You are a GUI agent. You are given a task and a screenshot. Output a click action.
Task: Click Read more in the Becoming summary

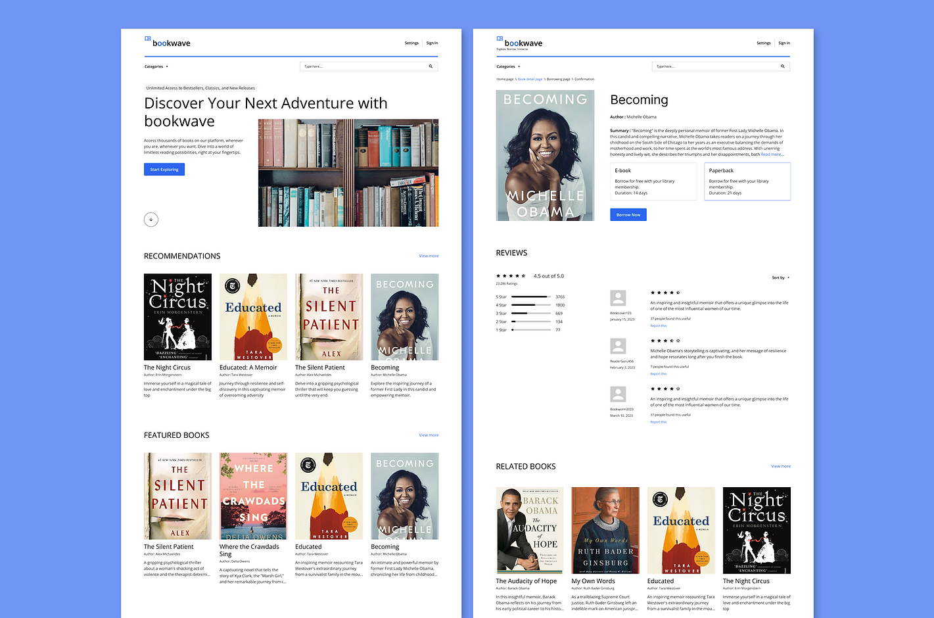point(772,154)
